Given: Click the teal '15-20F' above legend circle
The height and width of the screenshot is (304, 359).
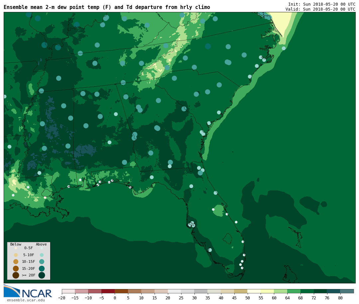Looking at the screenshot, I should 42,268.
